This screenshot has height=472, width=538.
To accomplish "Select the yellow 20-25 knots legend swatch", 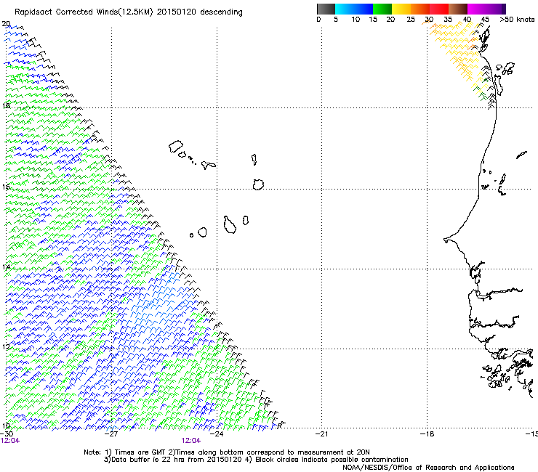I will pyautogui.click(x=401, y=9).
